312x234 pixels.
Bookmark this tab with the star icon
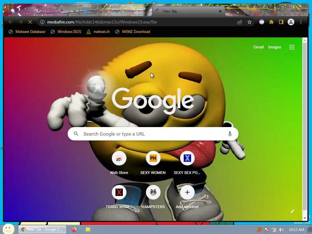pyautogui.click(x=250, y=22)
